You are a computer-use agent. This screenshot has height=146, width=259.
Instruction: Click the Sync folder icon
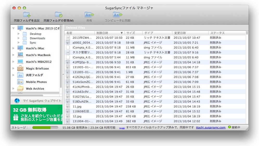(x=25, y=43)
